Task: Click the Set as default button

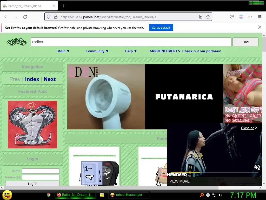Action: [x=161, y=28]
